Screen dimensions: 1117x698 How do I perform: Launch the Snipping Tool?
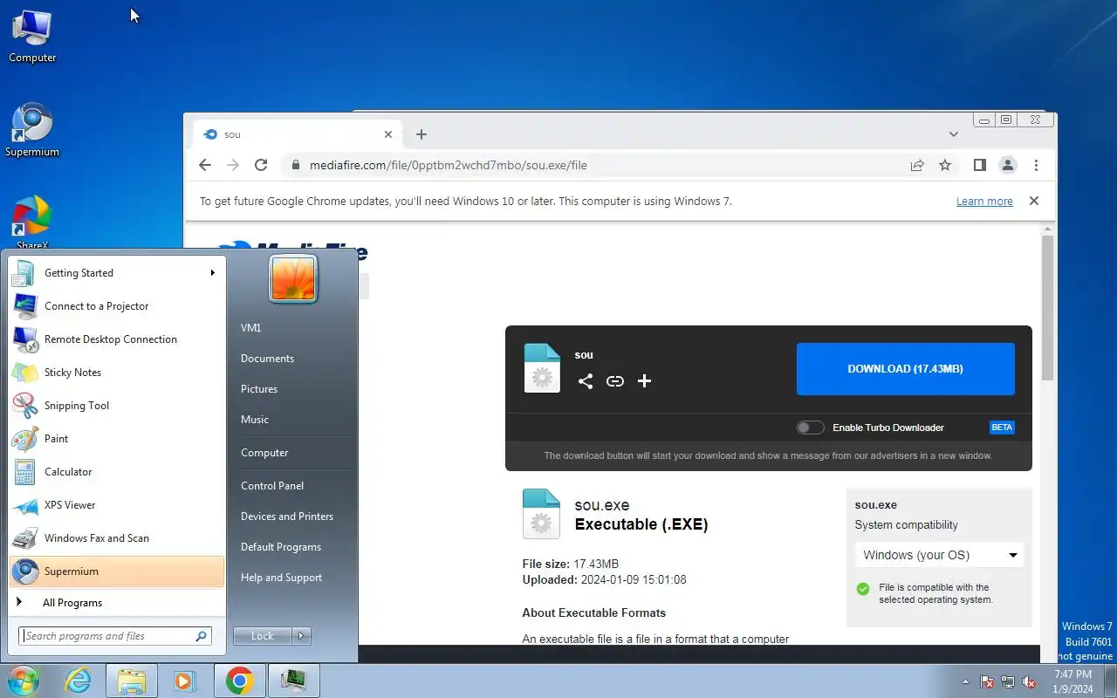[x=117, y=406]
